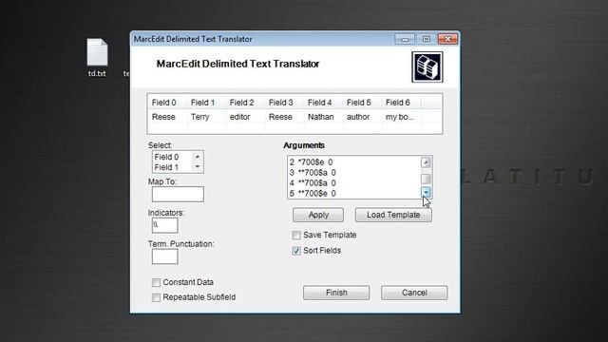The image size is (608, 342).
Task: Tick the Repeatable Subfield checkbox
Action: (156, 297)
